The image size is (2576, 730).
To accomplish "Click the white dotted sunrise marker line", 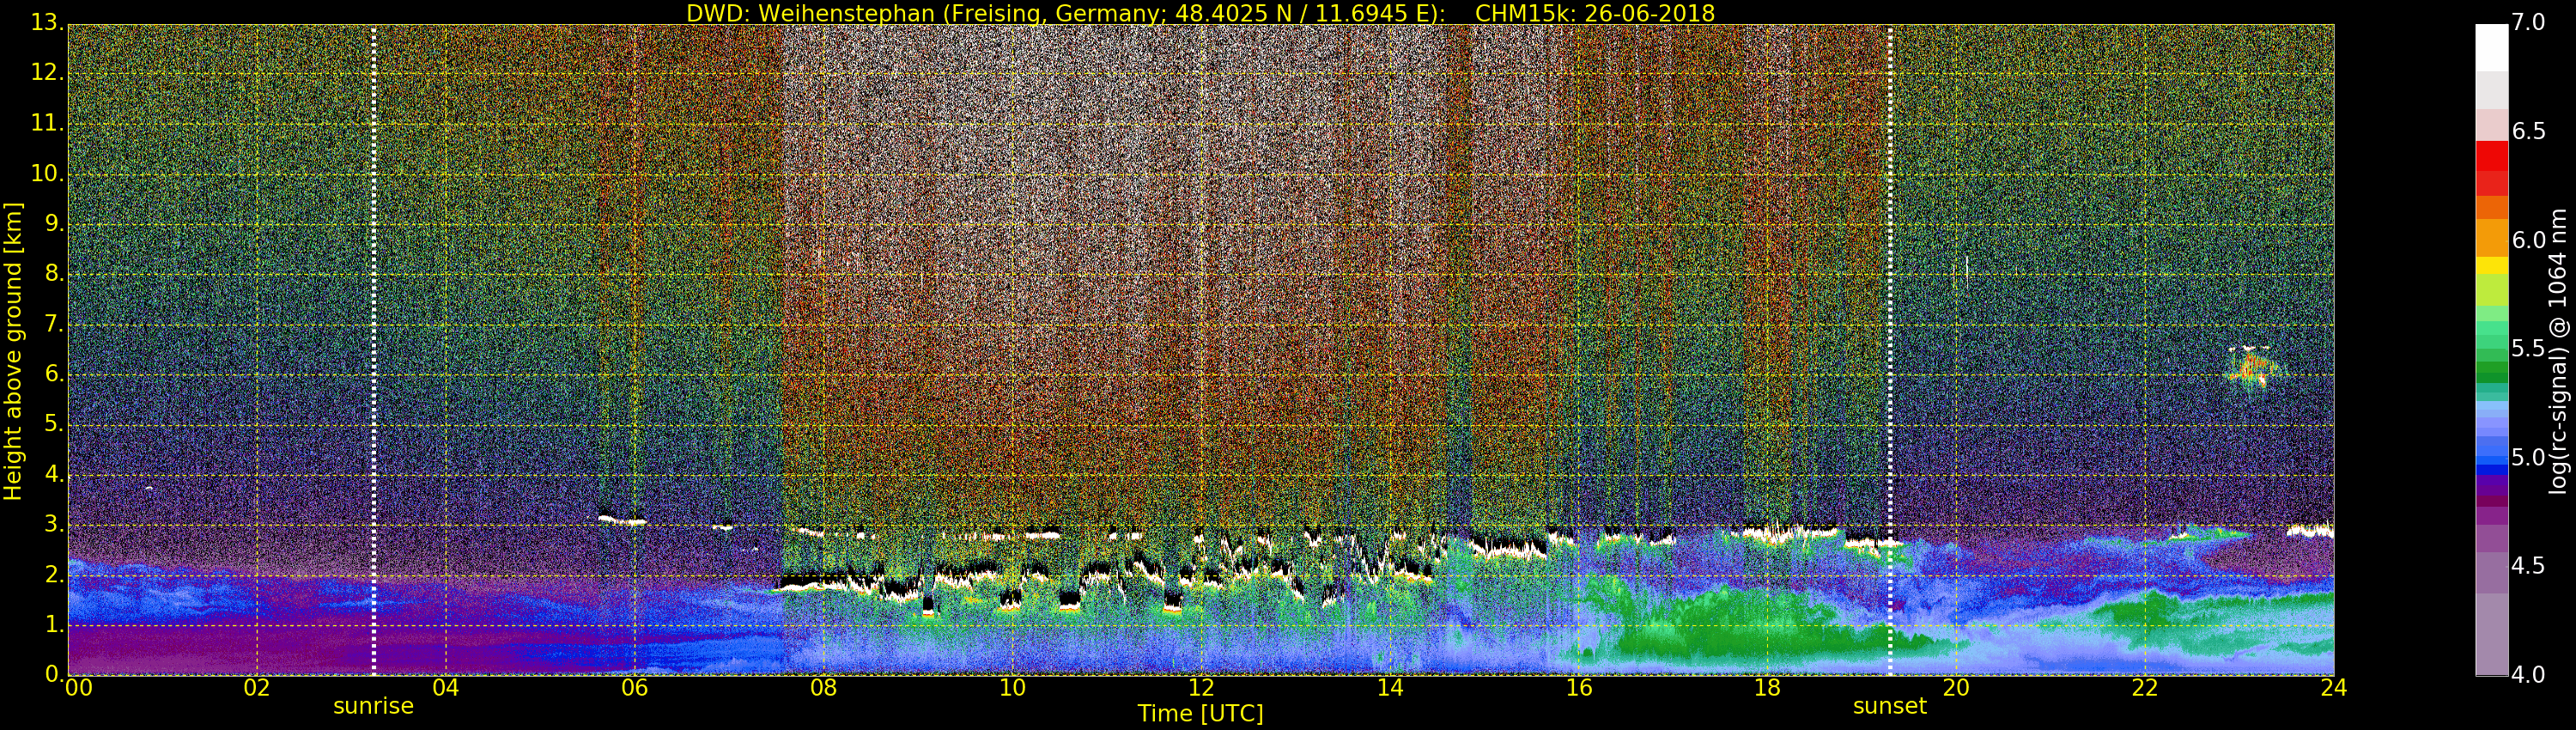I will click(374, 350).
